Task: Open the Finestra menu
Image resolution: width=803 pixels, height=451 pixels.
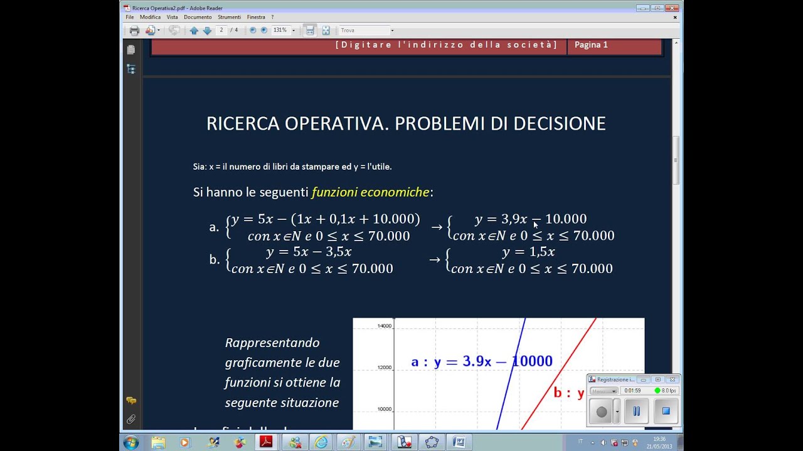Action: (256, 17)
